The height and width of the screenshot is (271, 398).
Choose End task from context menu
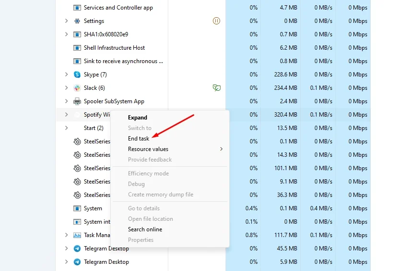pos(139,139)
